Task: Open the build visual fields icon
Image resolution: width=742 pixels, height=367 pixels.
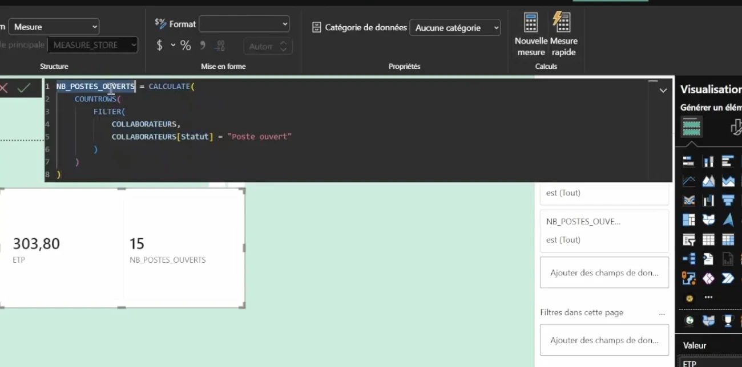Action: 692,127
